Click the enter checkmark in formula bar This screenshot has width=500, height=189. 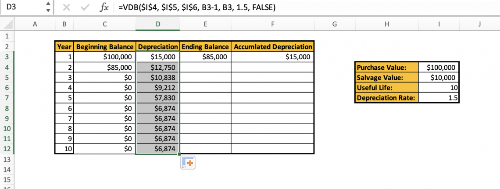[85, 7]
